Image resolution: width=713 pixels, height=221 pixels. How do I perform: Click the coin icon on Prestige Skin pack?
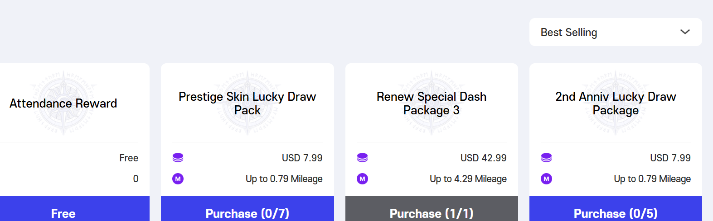coord(178,158)
